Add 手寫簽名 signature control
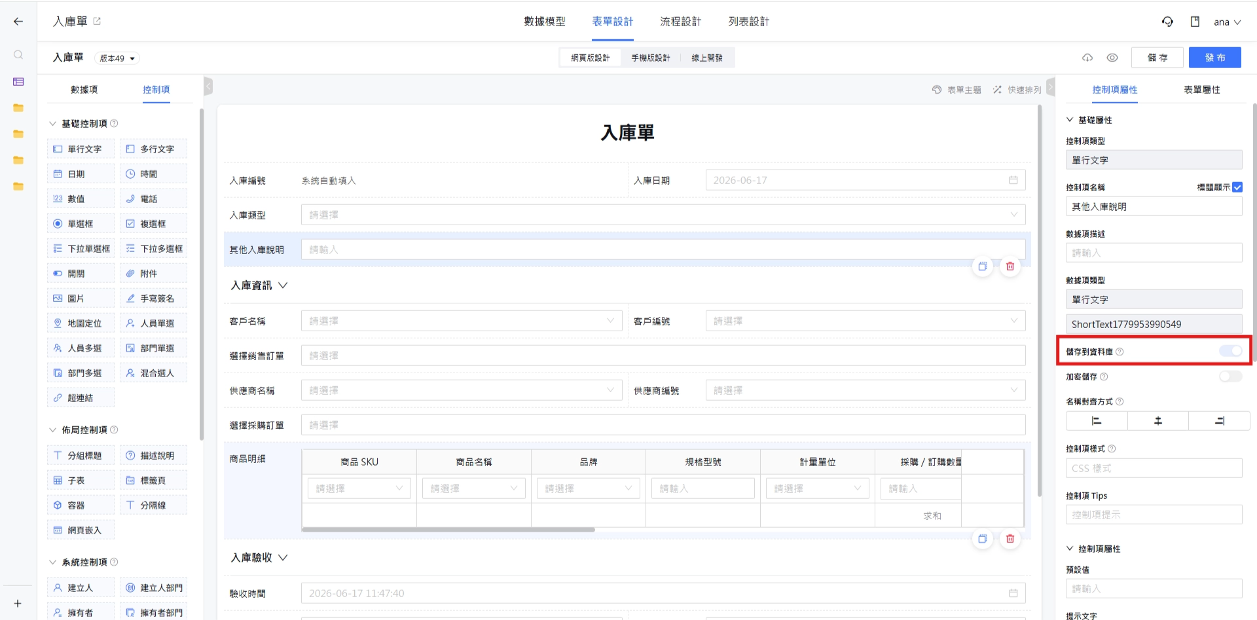This screenshot has width=1257, height=620. (x=153, y=299)
